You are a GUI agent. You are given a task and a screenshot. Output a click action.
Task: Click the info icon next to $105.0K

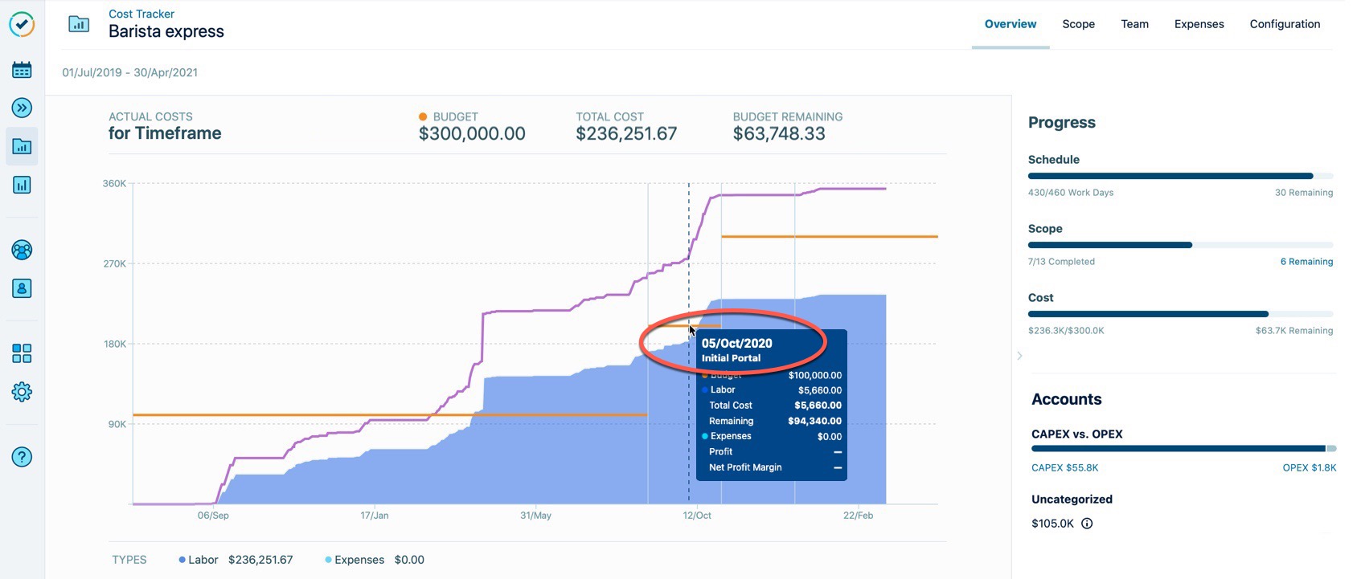[x=1088, y=523]
